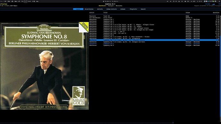Click highlighted Symphony No.7 'III. Scherzo- Presto' row
This screenshot has height=124, width=221.
click(x=154, y=40)
